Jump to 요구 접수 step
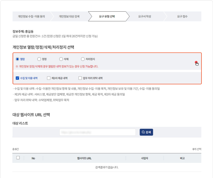213x178 pixels. pos(182,16)
